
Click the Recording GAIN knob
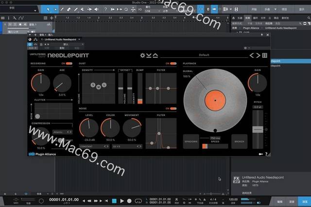[40, 83]
